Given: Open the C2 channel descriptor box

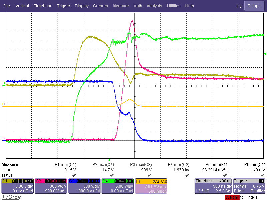Looking at the screenshot, I should (x=51, y=186).
